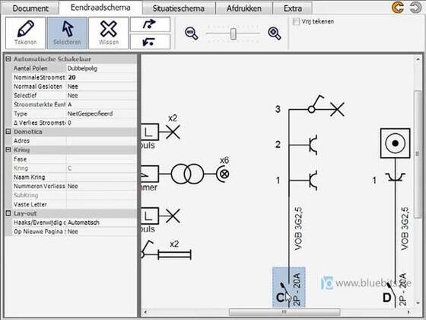Screen dimensions: 426x320
Task: Enable the Vrij tekenen checkbox
Action: pyautogui.click(x=296, y=21)
